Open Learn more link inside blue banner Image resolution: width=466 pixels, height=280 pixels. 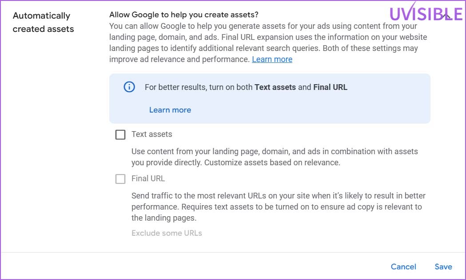point(170,110)
